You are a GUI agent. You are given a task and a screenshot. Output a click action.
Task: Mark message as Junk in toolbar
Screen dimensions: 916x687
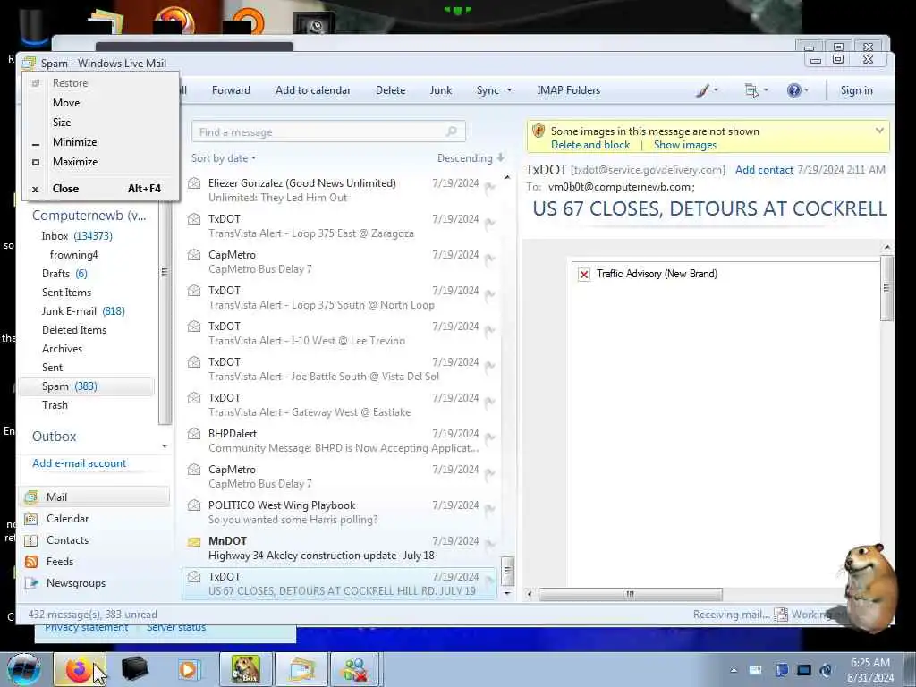(x=440, y=90)
